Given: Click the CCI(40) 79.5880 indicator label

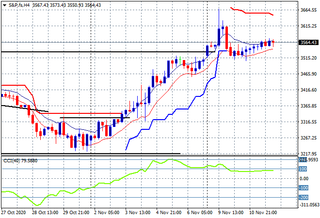Looking at the screenshot, I should click(20, 161).
